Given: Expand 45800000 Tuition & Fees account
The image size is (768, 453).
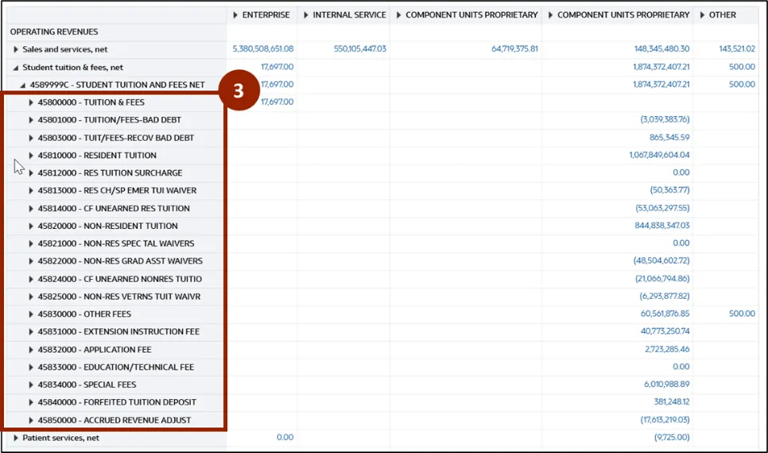Looking at the screenshot, I should click(x=31, y=103).
